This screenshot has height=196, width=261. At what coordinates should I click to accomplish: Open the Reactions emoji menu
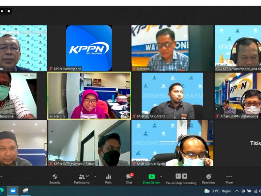208,179
